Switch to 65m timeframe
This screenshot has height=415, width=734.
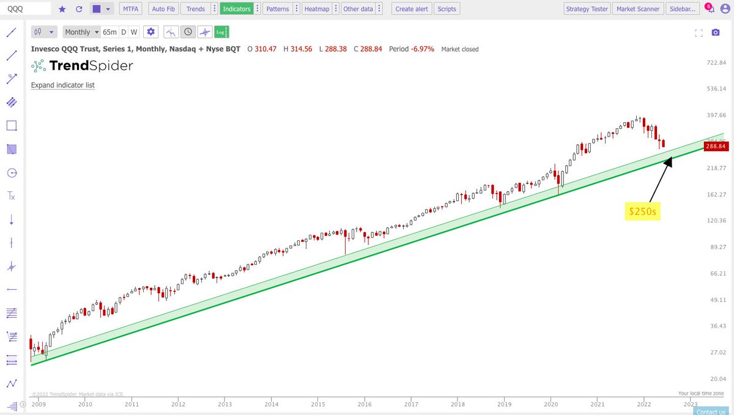(109, 32)
